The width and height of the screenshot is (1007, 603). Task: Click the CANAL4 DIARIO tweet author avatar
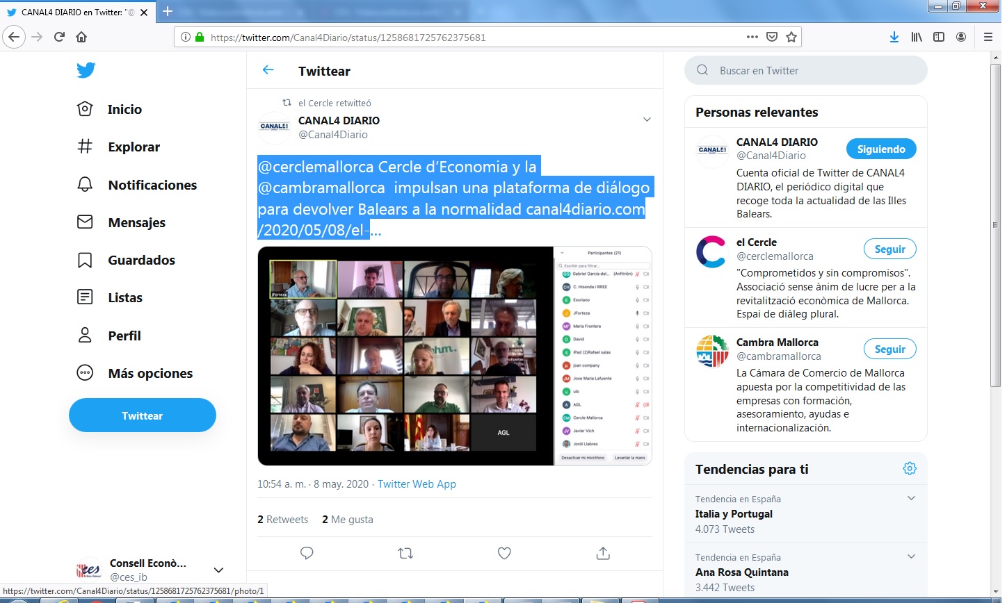[x=275, y=127]
